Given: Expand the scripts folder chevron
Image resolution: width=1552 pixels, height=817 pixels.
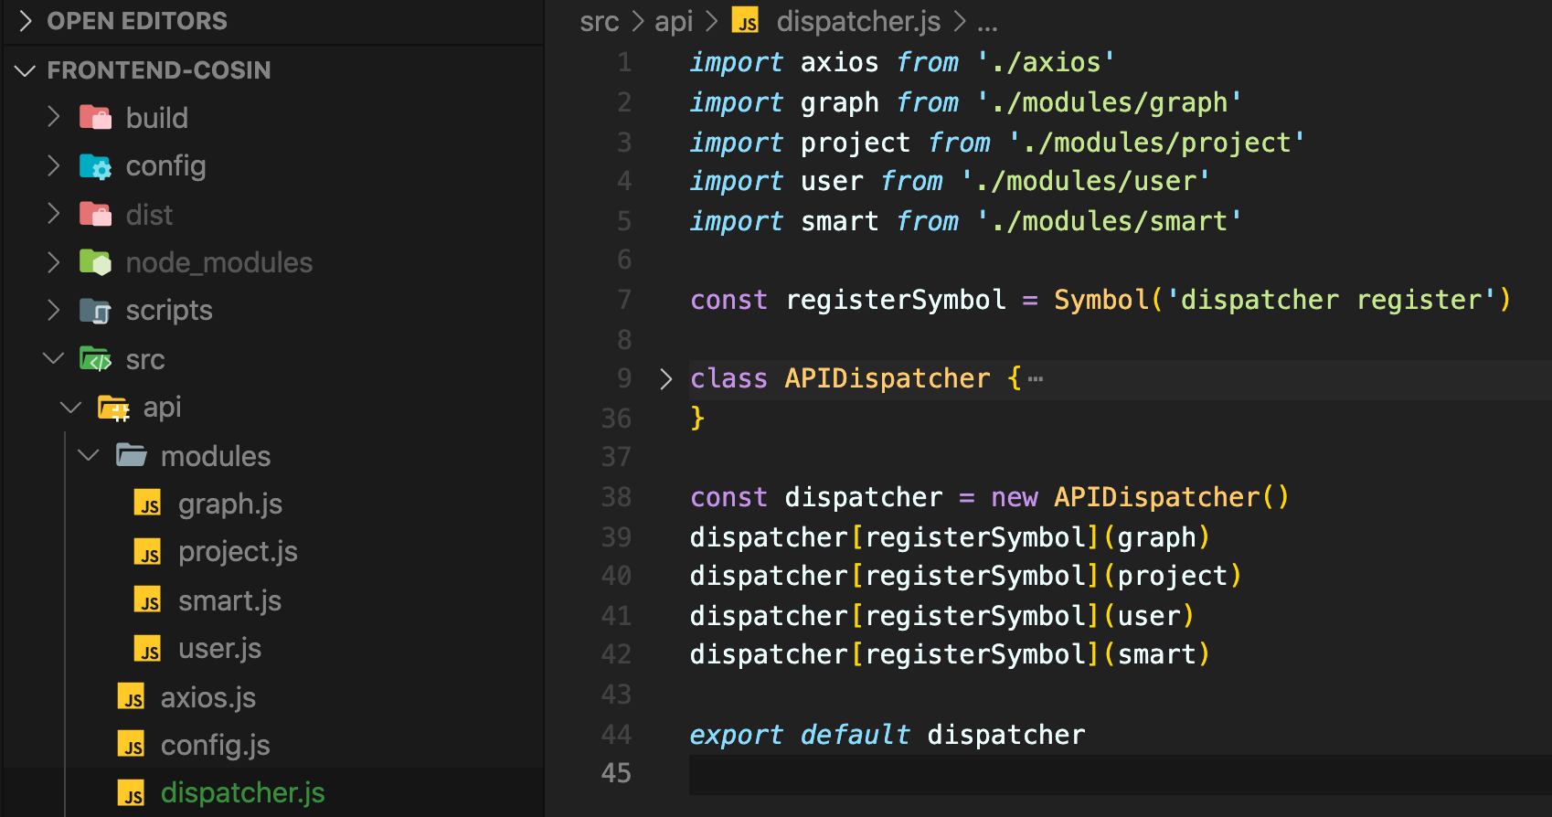Looking at the screenshot, I should 53,311.
